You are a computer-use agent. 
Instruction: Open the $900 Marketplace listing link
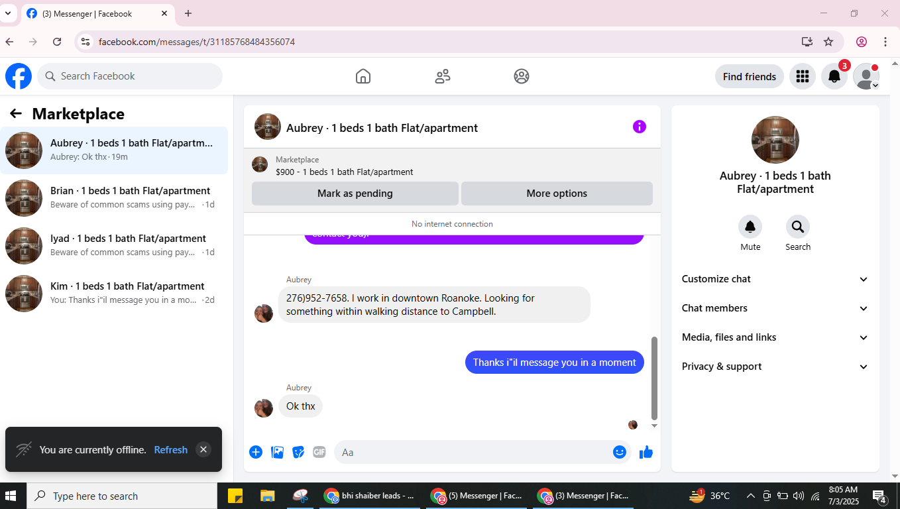345,172
